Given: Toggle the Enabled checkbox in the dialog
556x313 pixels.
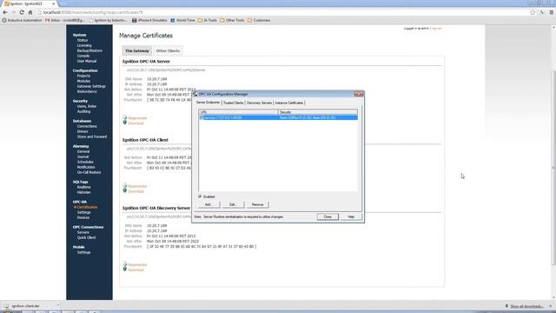Looking at the screenshot, I should pos(200,196).
